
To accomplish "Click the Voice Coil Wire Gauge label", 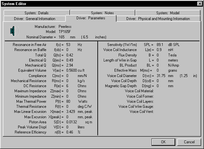I will coord(136,107).
